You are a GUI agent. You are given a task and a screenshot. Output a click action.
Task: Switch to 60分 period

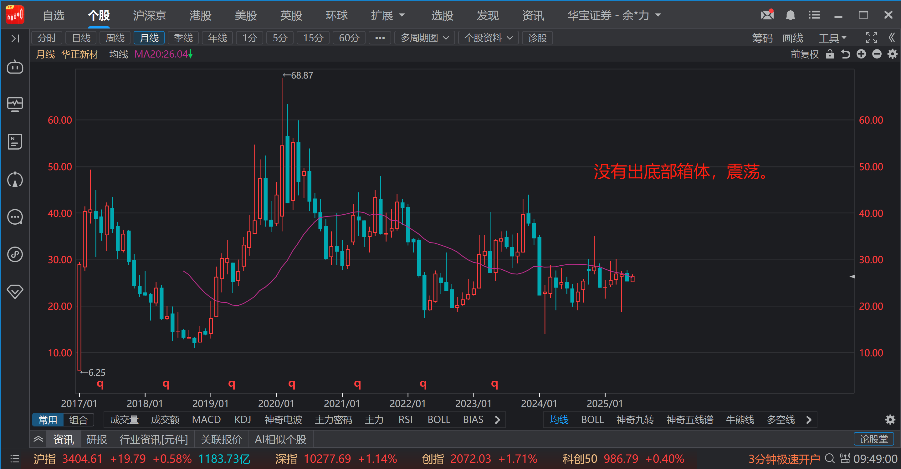pyautogui.click(x=349, y=38)
